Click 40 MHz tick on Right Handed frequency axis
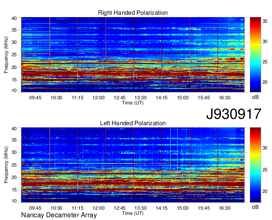Screen dimensions: 272x220 pos(14,18)
